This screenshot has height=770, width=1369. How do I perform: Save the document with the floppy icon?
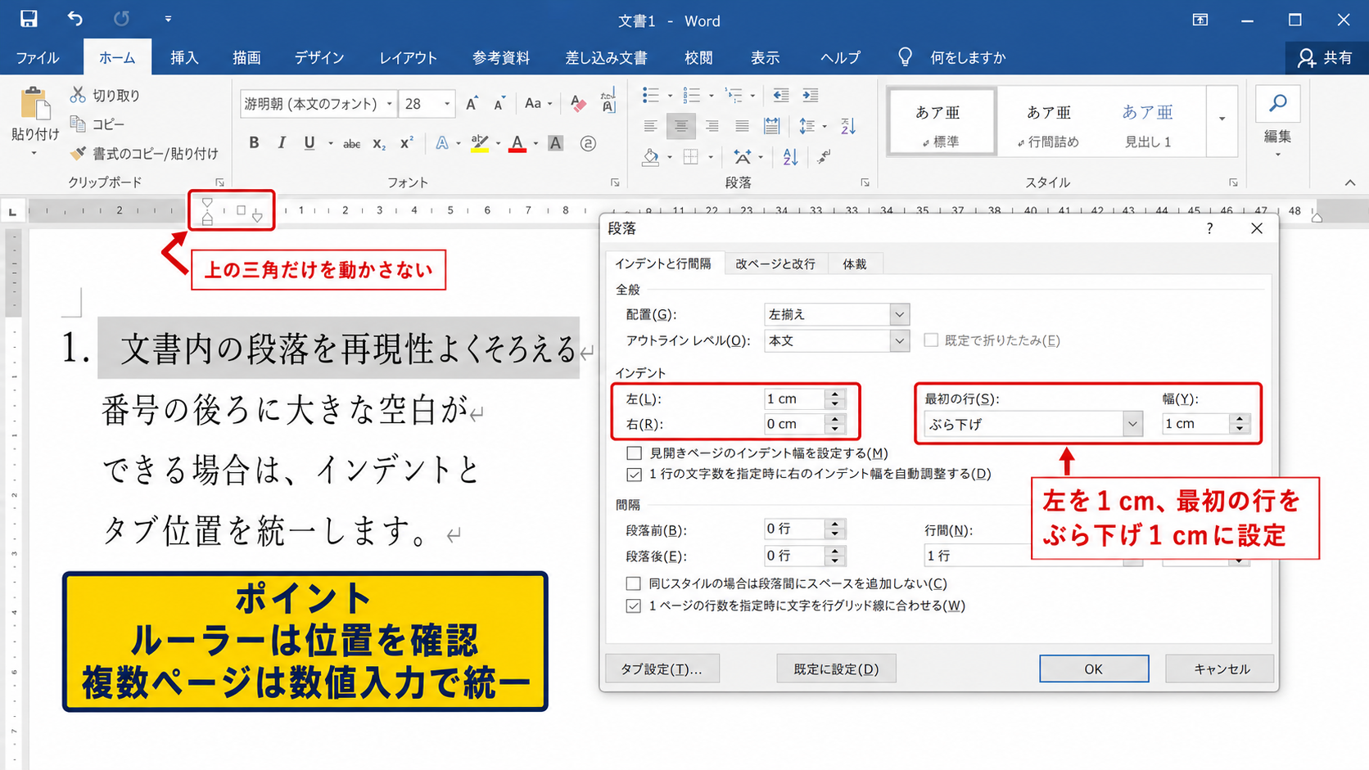tap(29, 19)
